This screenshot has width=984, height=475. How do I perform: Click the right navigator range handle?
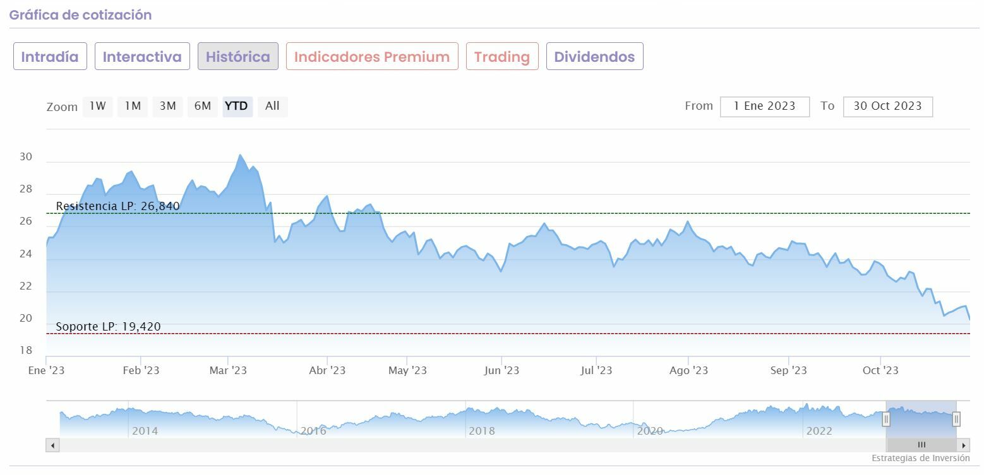956,419
